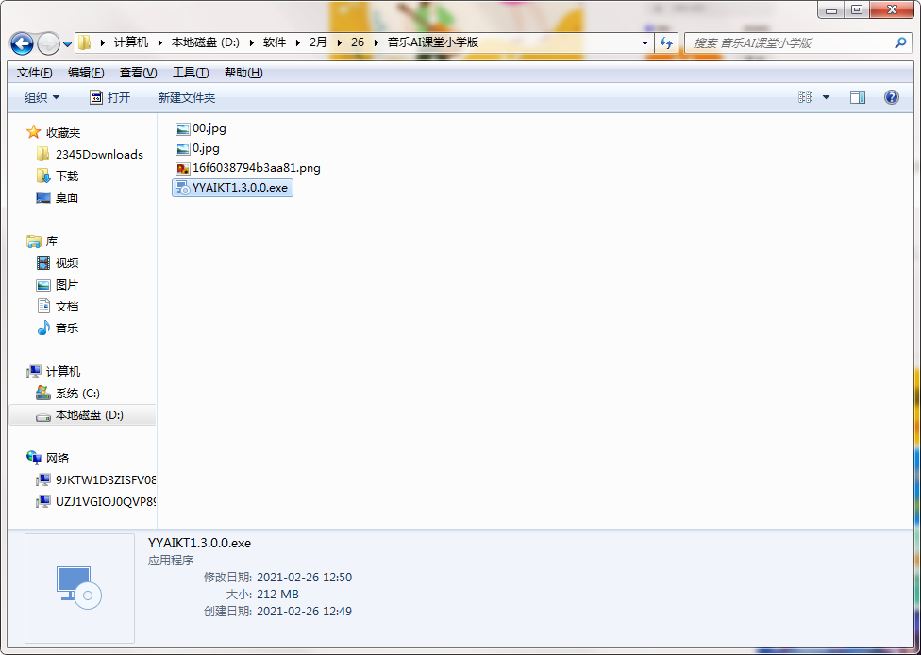Select 网络 in the navigation pane
The height and width of the screenshot is (655, 921).
click(58, 458)
